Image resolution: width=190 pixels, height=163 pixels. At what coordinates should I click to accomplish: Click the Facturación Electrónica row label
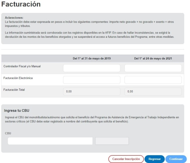point(18,78)
